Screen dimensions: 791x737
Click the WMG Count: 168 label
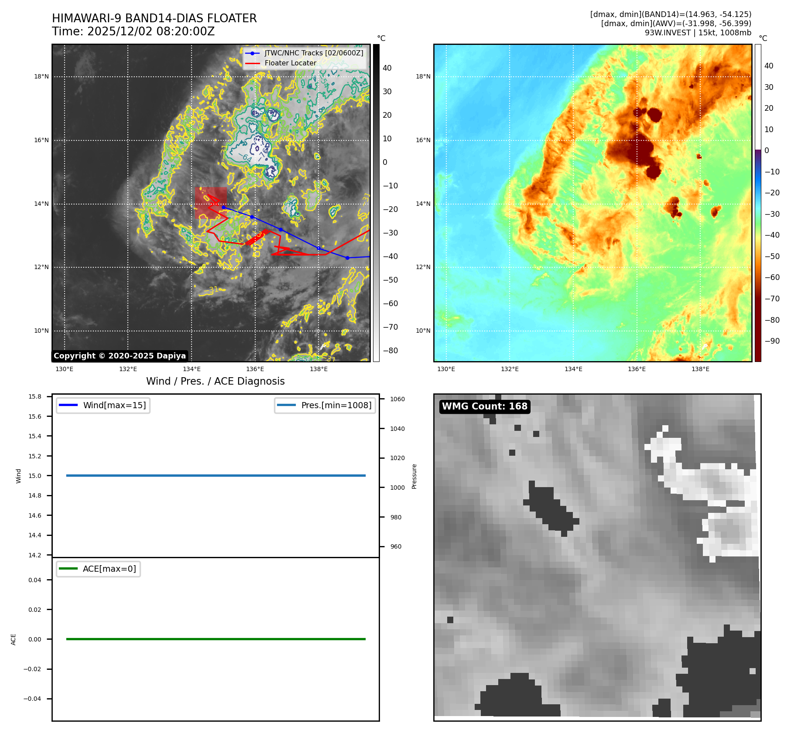484,406
